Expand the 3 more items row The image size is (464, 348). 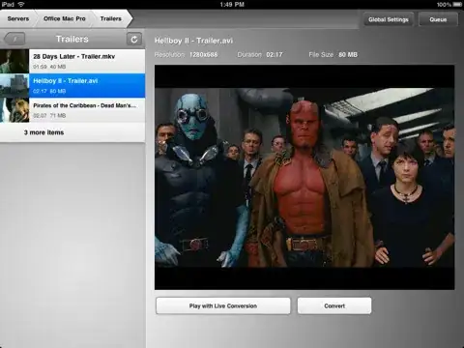72,132
